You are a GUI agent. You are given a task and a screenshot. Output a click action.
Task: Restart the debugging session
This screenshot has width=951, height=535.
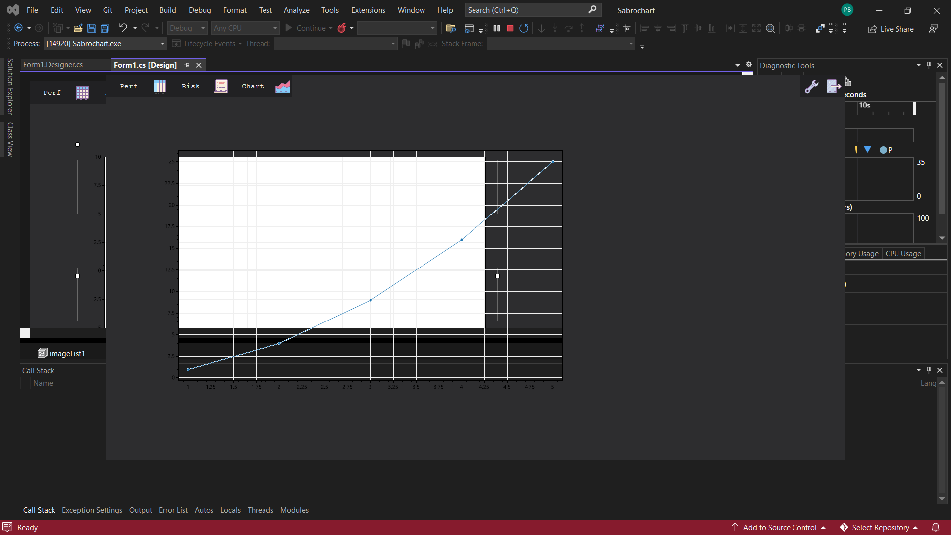click(524, 28)
